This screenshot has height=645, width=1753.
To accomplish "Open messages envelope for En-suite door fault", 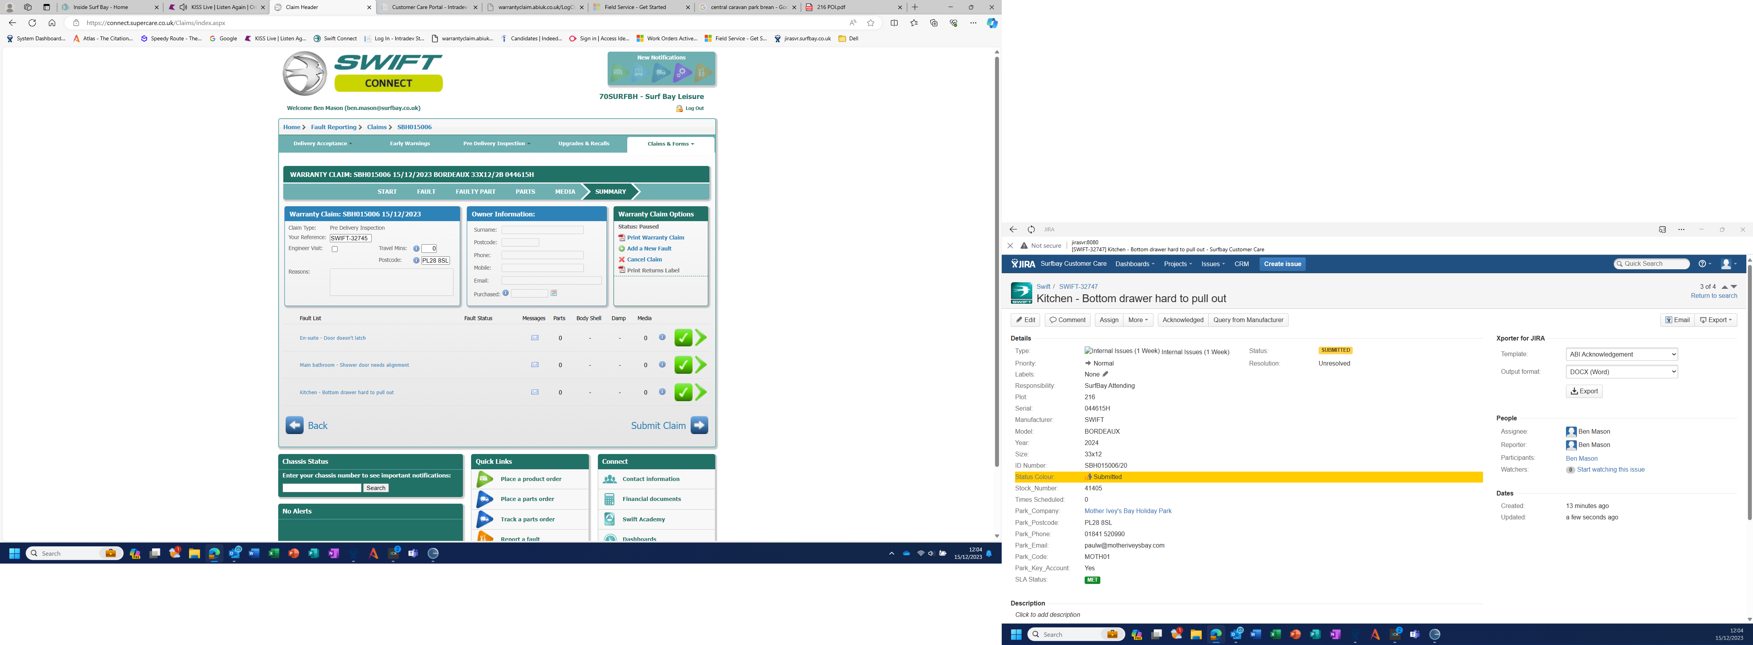I will [x=535, y=337].
